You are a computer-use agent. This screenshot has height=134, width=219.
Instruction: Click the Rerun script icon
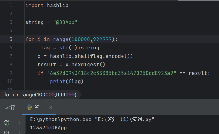point(6,123)
